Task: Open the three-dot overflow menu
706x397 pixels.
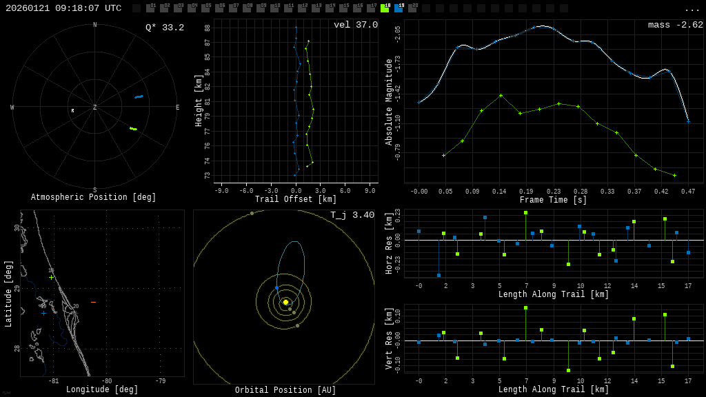Action: coord(692,8)
